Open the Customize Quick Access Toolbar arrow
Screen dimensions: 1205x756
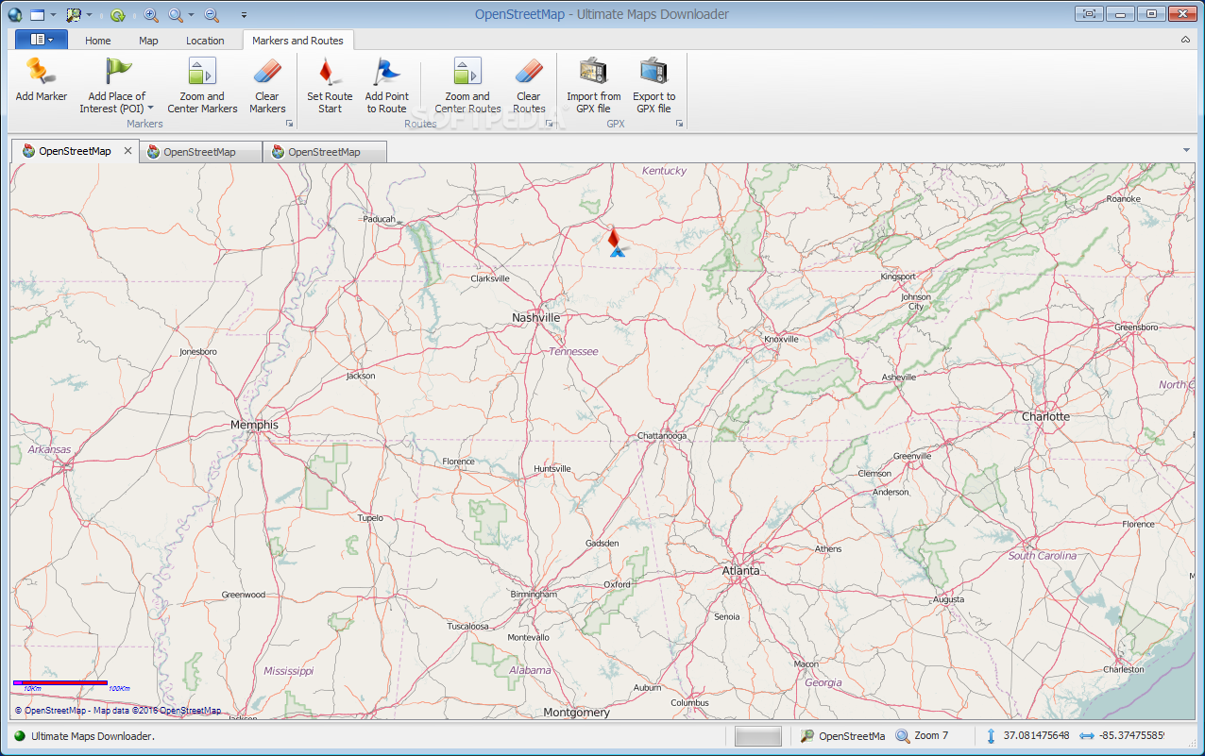tap(244, 15)
